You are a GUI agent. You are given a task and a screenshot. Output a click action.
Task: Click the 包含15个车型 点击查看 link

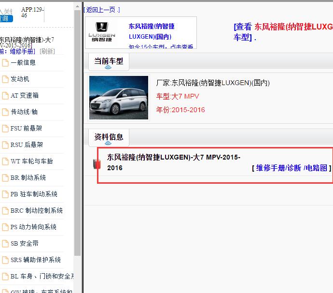161,46
